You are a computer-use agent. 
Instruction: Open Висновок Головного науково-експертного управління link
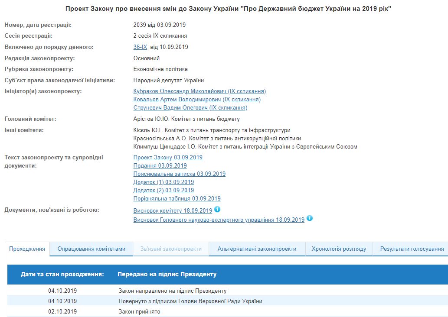click(219, 220)
